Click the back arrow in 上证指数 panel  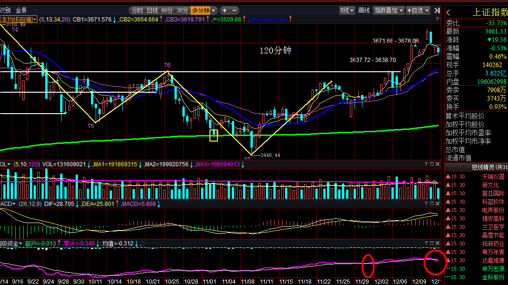(x=448, y=13)
